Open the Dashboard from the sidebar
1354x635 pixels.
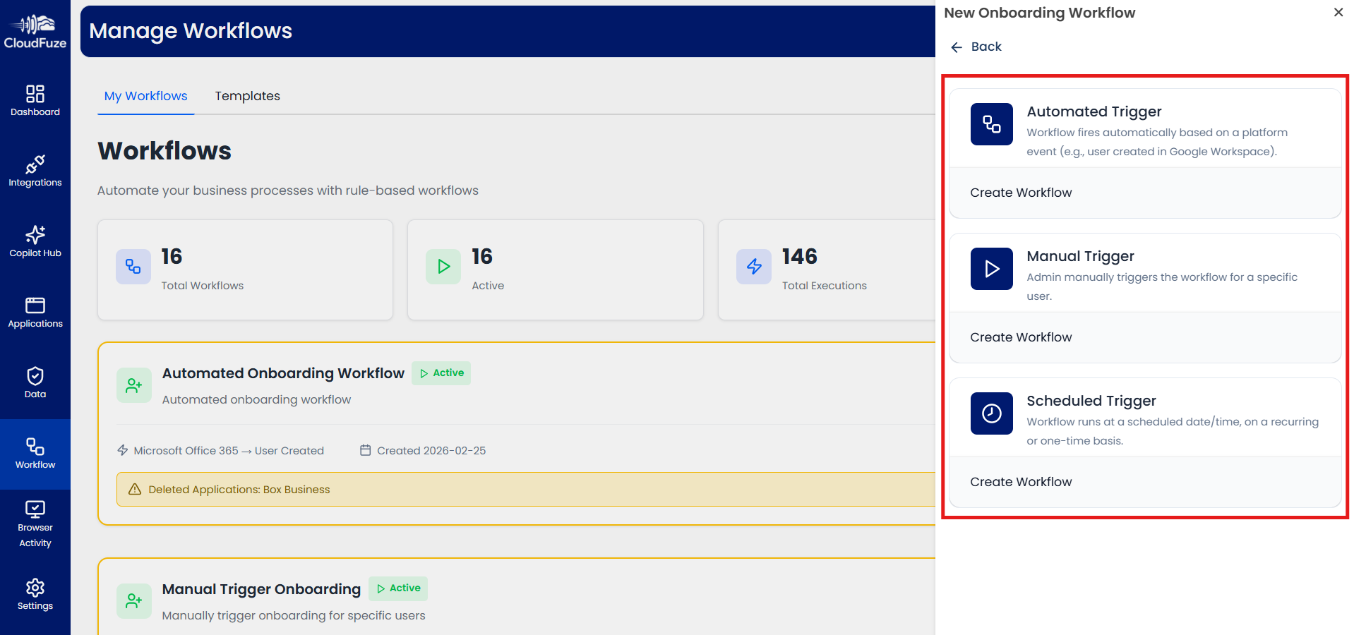(x=35, y=99)
